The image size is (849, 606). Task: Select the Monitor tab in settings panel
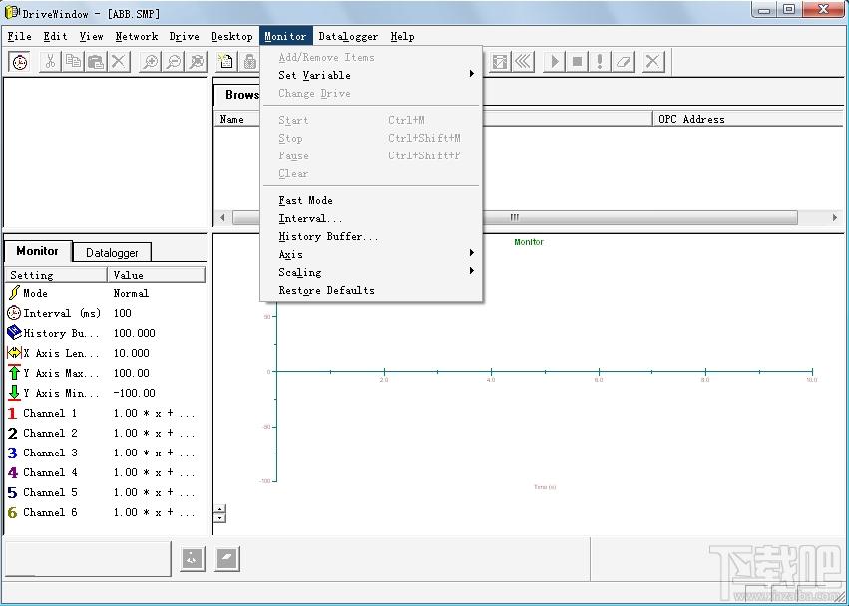tap(37, 251)
